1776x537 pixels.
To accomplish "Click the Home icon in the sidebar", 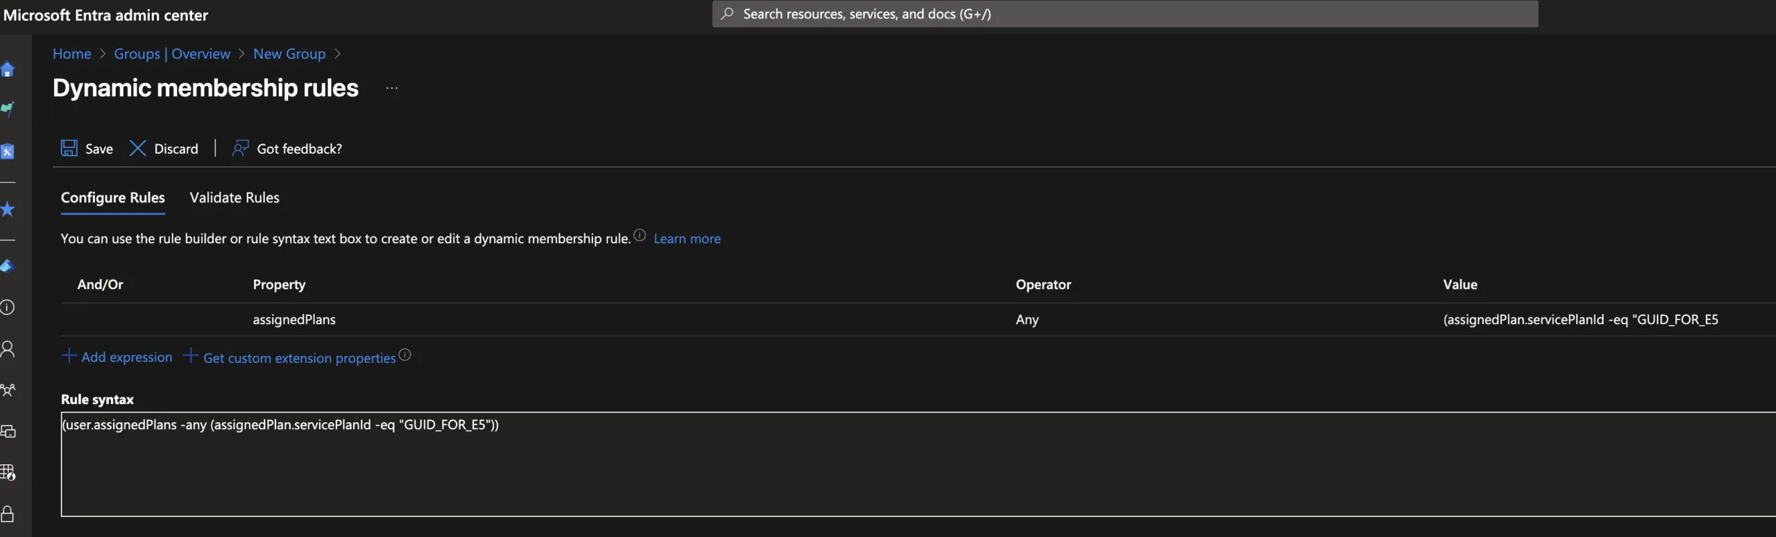I will [x=8, y=69].
